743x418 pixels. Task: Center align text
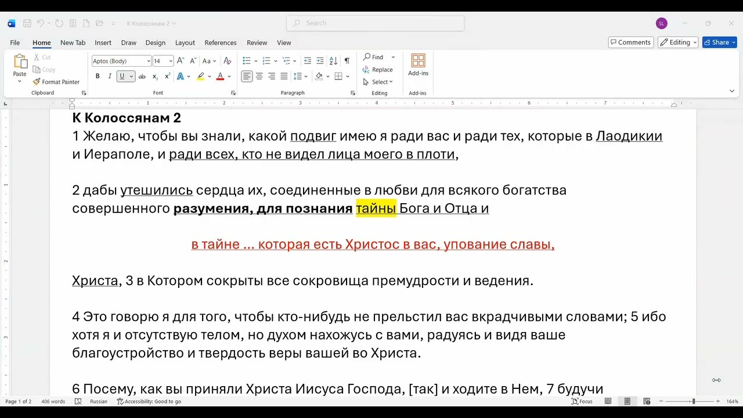pyautogui.click(x=259, y=76)
